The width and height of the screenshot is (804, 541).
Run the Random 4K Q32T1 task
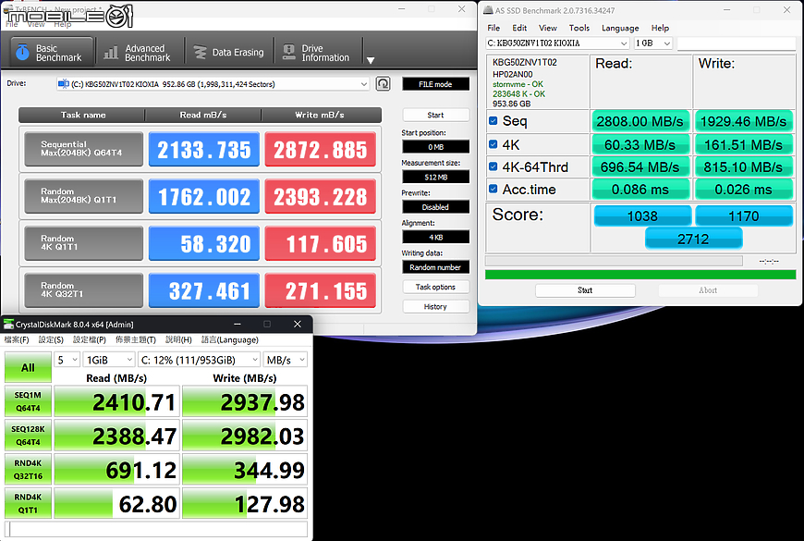pyautogui.click(x=83, y=290)
